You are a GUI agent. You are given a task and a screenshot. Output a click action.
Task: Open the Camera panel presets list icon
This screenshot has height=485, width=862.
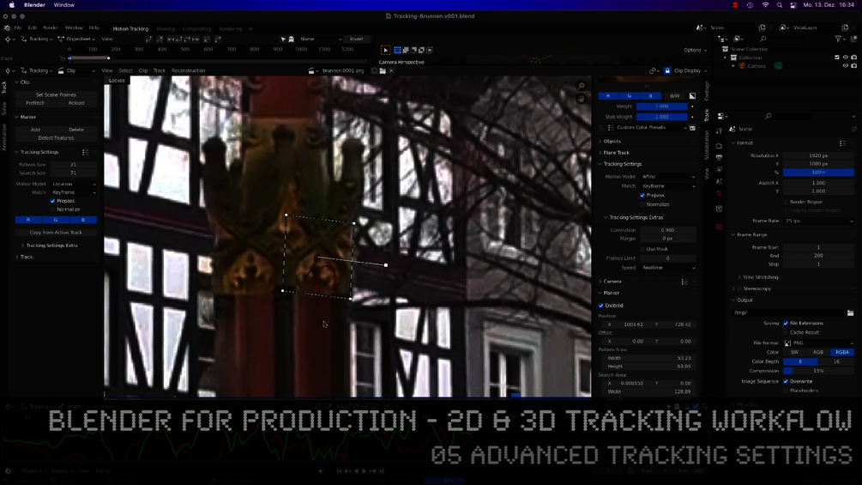(684, 282)
